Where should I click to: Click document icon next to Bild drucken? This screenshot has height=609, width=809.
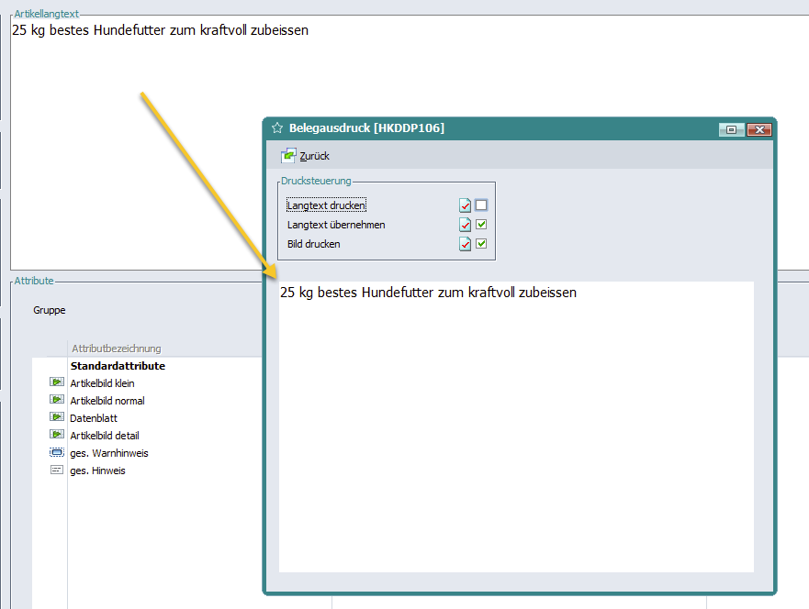(466, 245)
